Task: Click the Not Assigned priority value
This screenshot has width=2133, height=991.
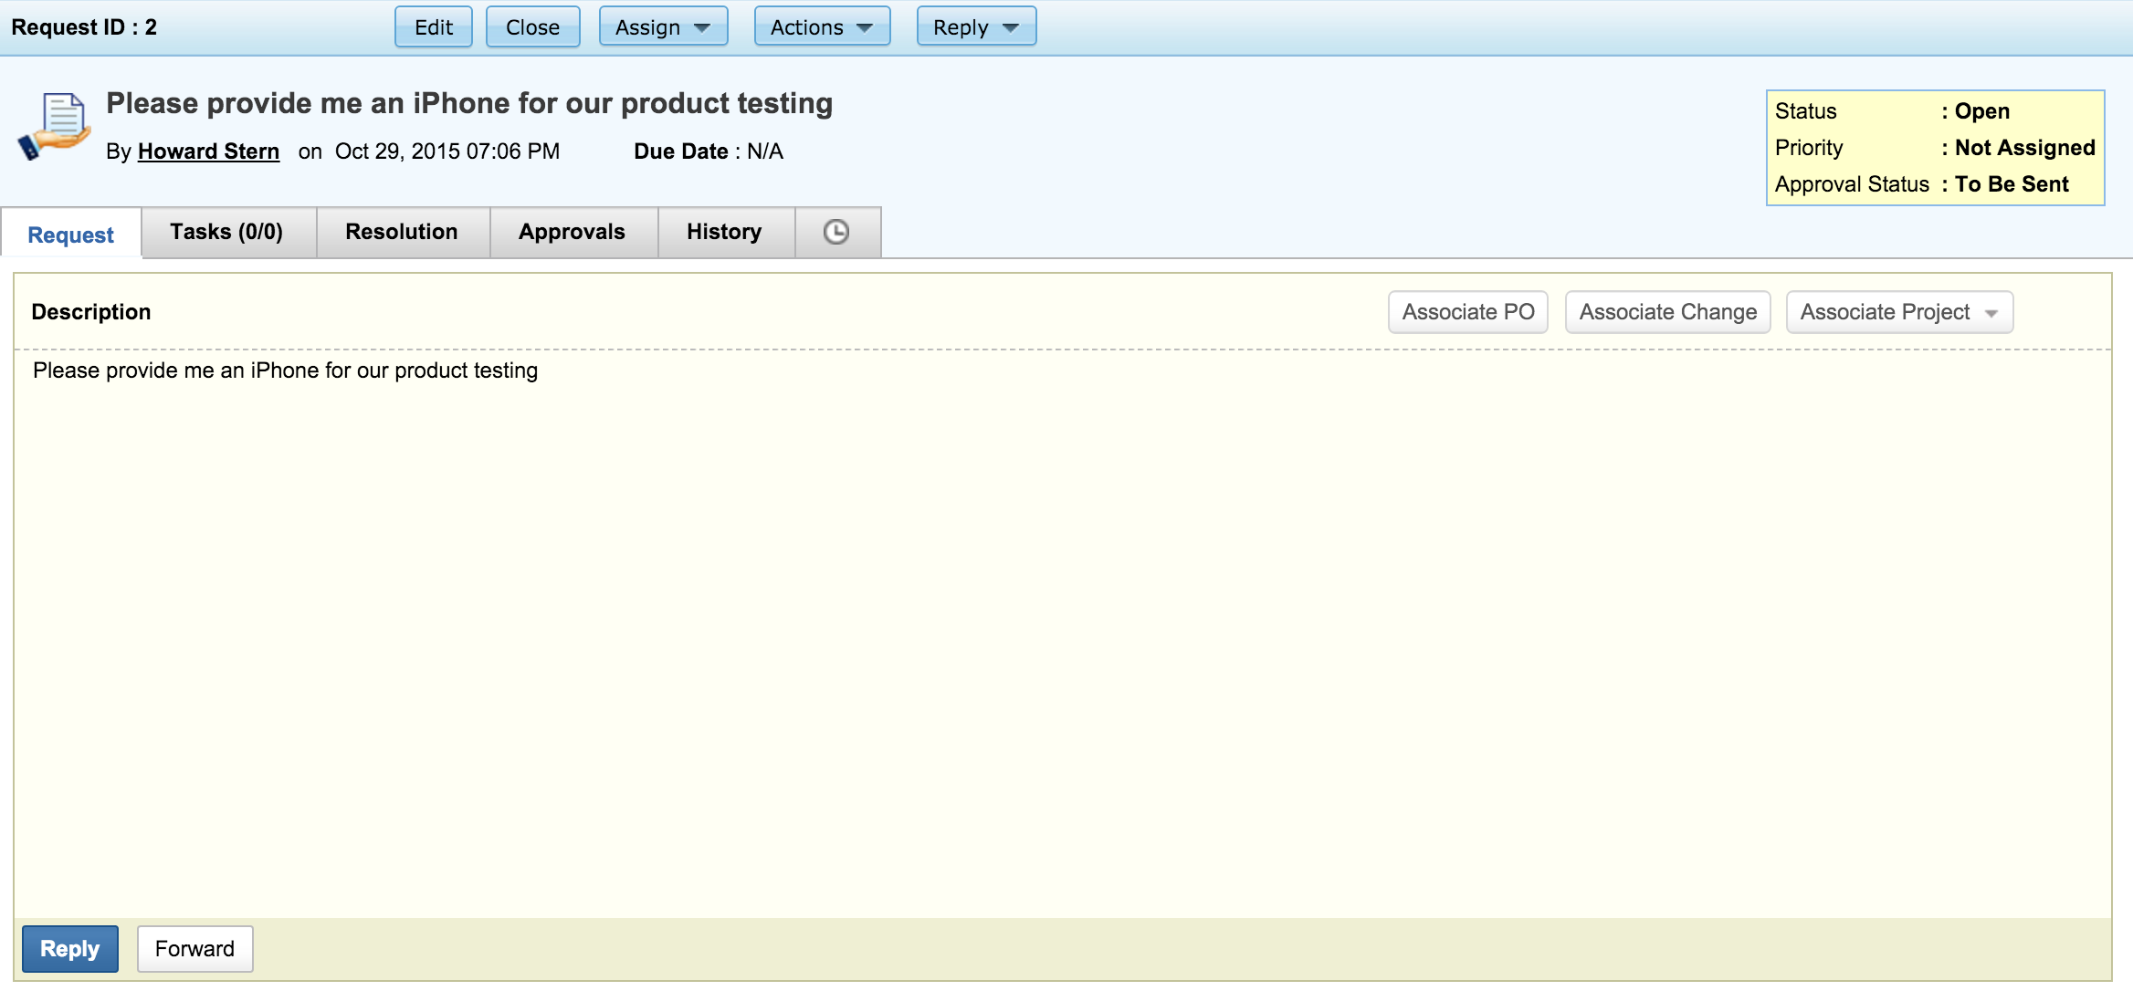Action: (x=2024, y=148)
